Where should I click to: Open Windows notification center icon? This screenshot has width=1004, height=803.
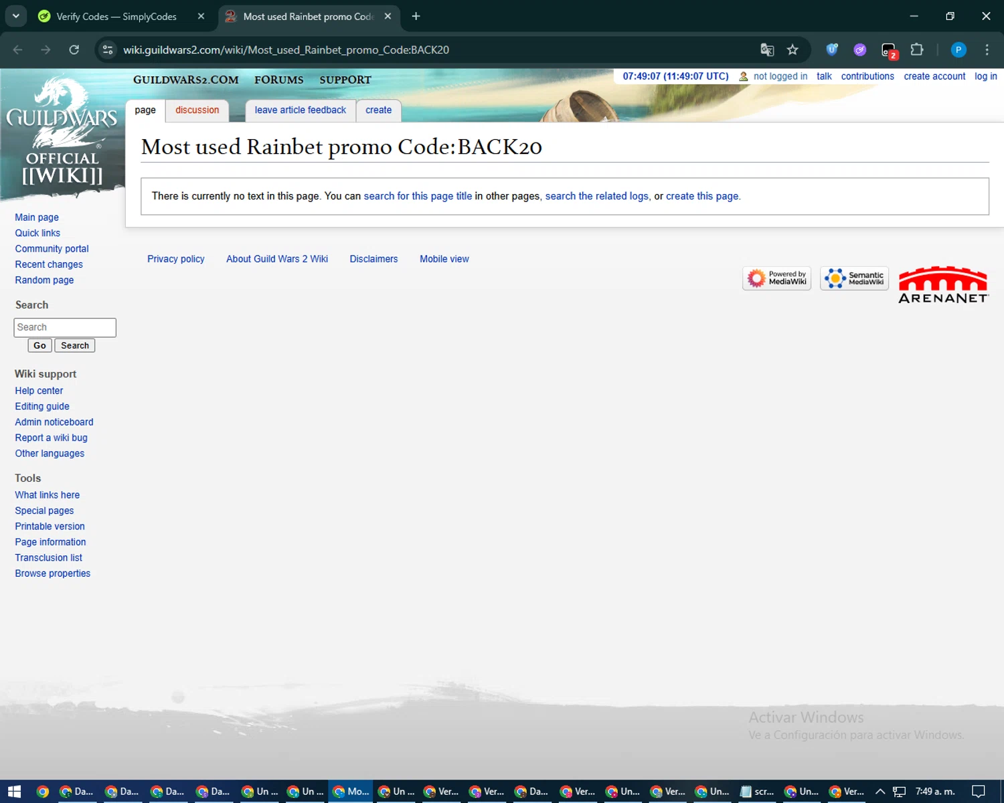pyautogui.click(x=979, y=792)
